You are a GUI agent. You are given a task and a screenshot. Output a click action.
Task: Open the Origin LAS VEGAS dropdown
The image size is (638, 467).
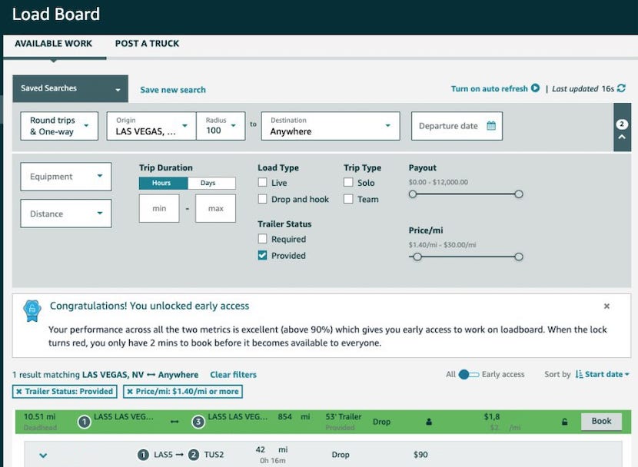151,126
